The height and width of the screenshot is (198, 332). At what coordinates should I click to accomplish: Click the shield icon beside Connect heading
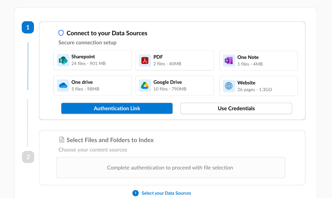61,33
